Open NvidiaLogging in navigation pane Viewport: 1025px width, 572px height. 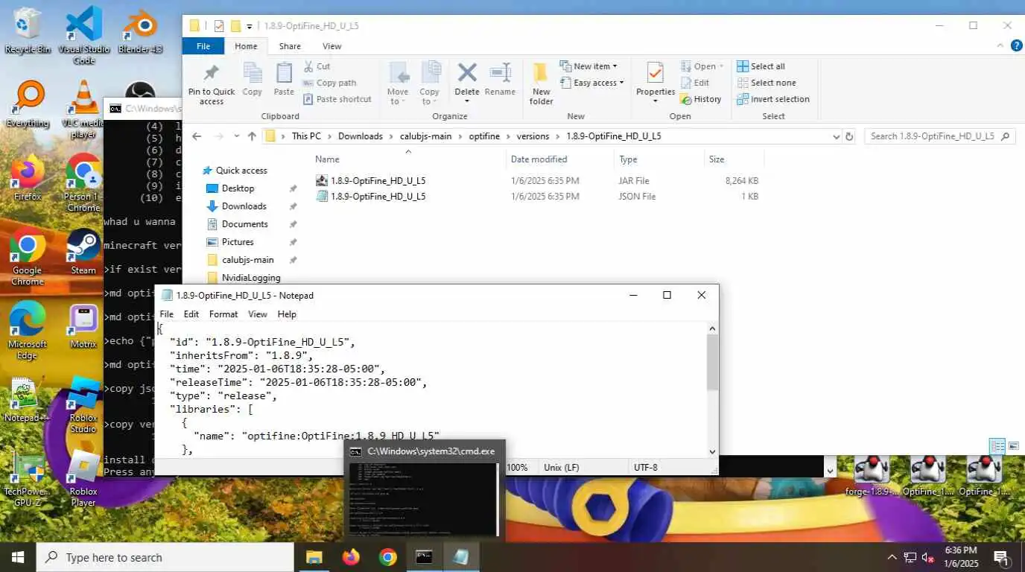(x=251, y=278)
